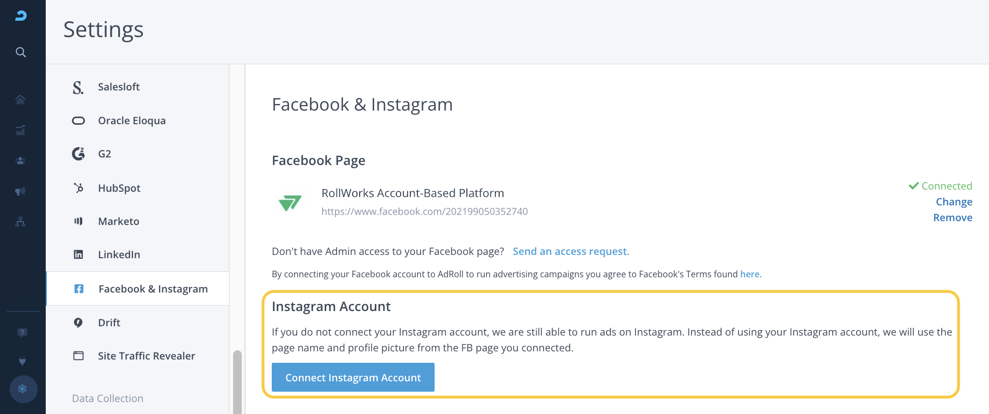Click Connect Instagram Account button

(353, 377)
